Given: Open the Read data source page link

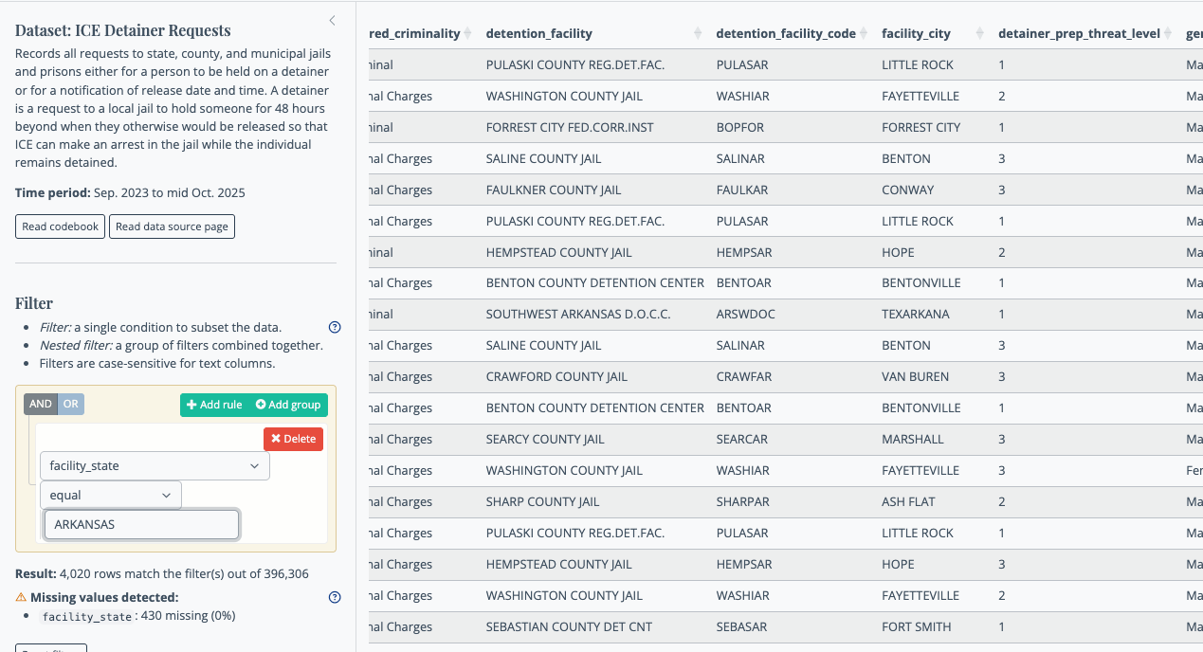Looking at the screenshot, I should pos(172,226).
